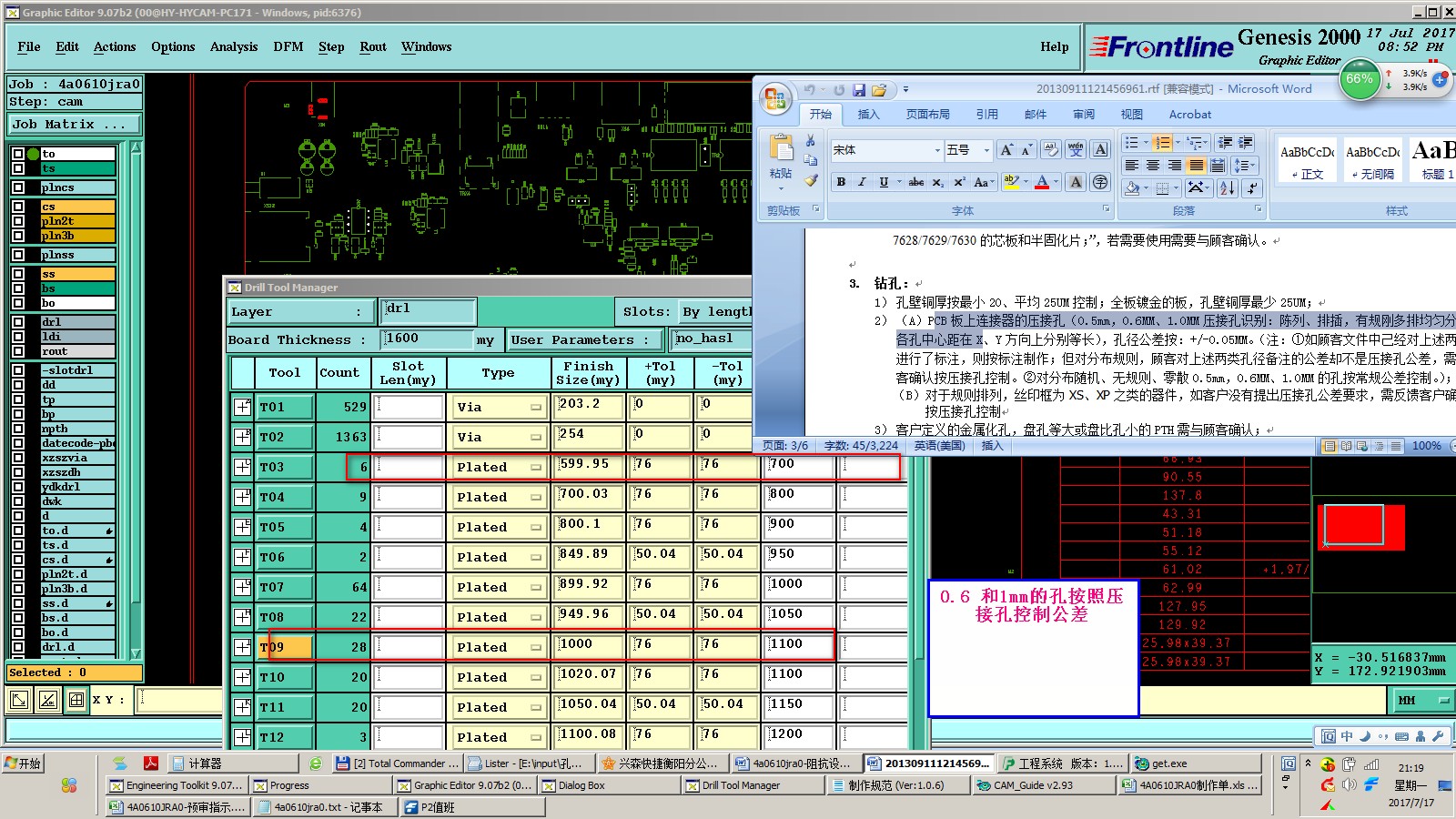1456x819 pixels.
Task: Toggle the checkbox for layer 'plnss'
Action: [x=18, y=255]
